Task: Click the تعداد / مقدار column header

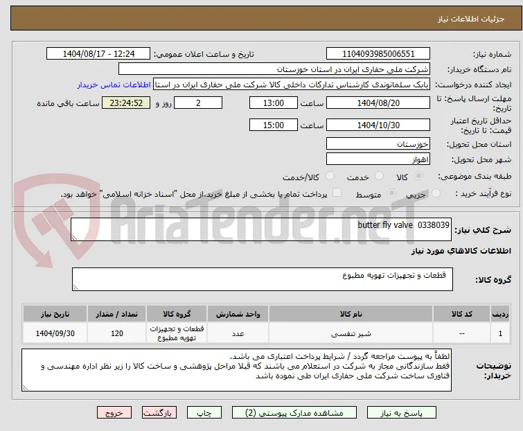Action: pyautogui.click(x=117, y=314)
